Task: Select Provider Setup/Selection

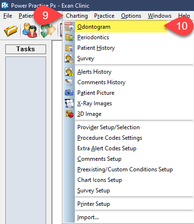Action: tap(109, 127)
